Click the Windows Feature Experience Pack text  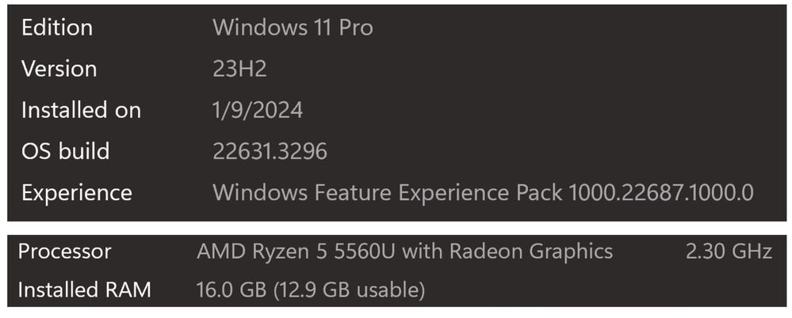coord(388,192)
